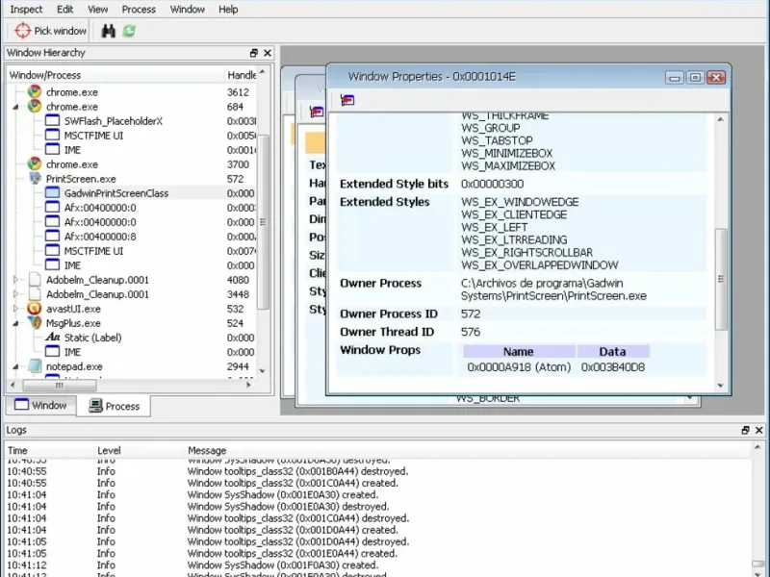The width and height of the screenshot is (770, 577).
Task: Open the Edit menu
Action: (x=64, y=9)
